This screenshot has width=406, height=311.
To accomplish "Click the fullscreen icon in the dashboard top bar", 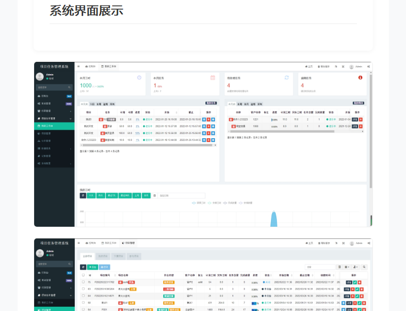I will [x=343, y=67].
